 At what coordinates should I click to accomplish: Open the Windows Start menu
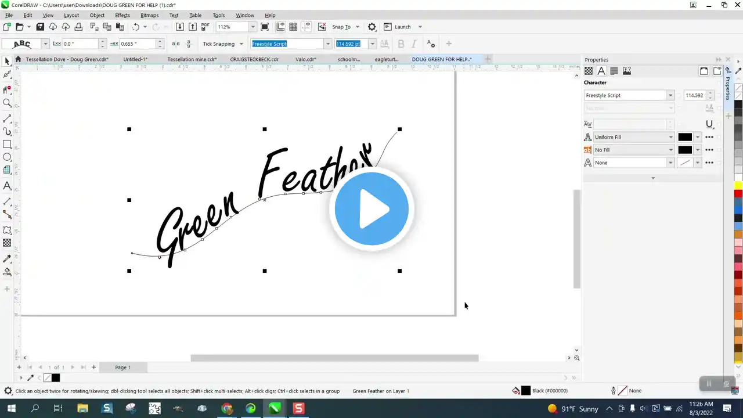pyautogui.click(x=11, y=409)
